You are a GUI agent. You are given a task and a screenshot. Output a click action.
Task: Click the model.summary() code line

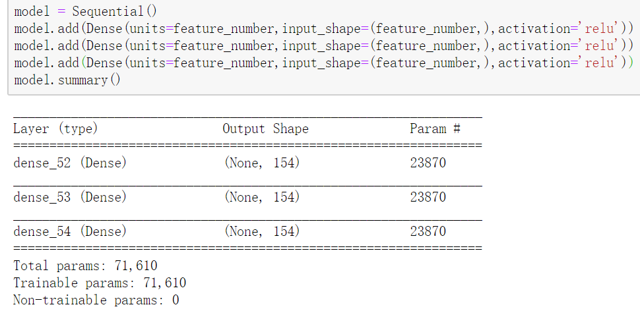point(67,80)
